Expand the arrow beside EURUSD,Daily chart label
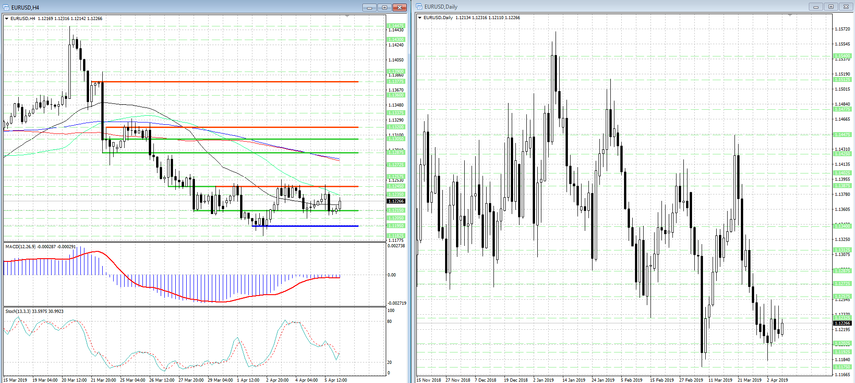Image resolution: width=855 pixels, height=383 pixels. pyautogui.click(x=420, y=18)
